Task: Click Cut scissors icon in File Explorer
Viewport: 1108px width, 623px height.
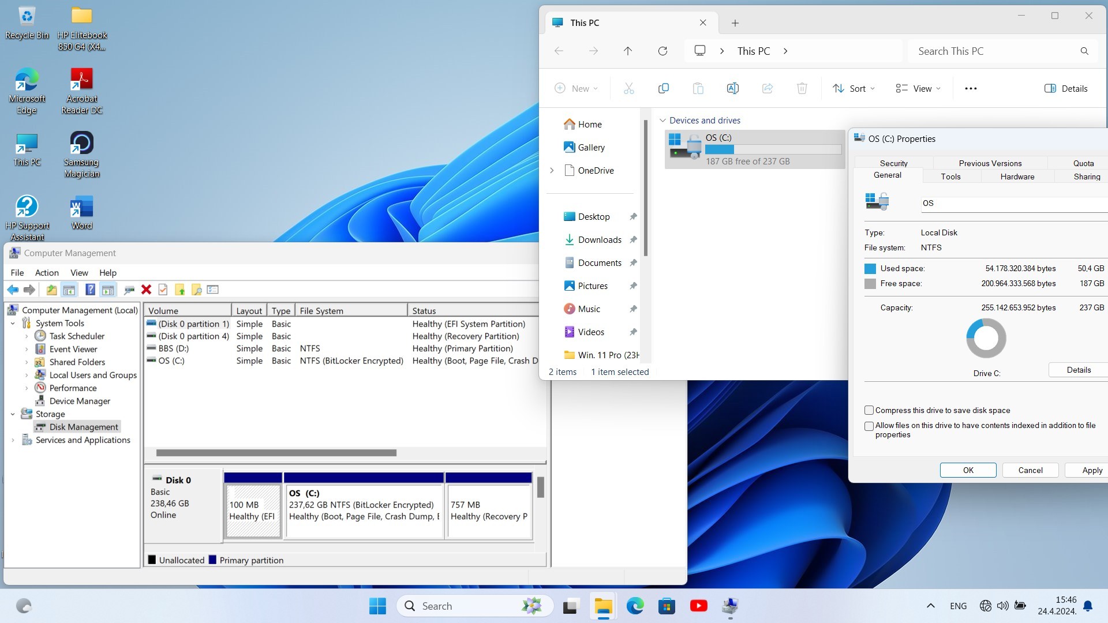Action: (629, 88)
